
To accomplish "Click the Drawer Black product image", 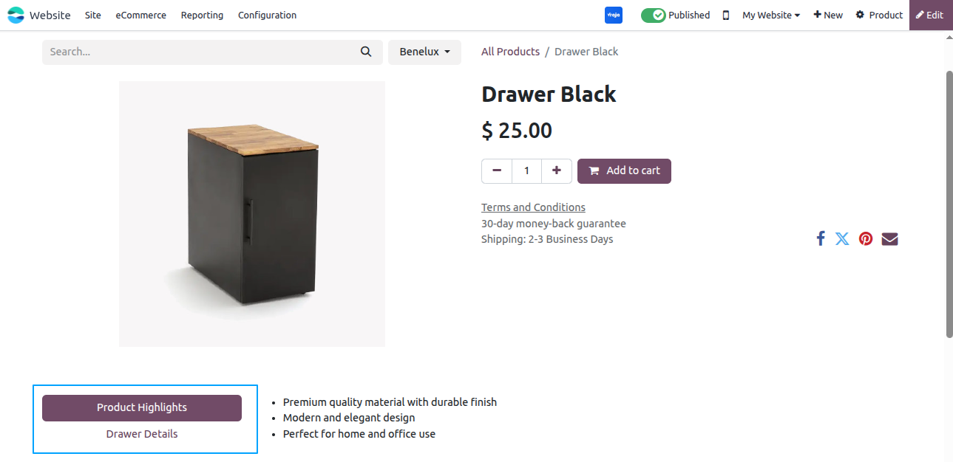I will click(x=252, y=214).
